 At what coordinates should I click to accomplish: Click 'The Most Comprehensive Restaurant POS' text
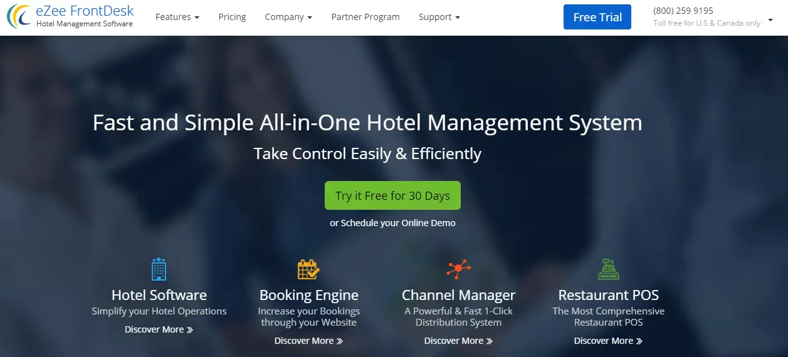[x=609, y=317]
